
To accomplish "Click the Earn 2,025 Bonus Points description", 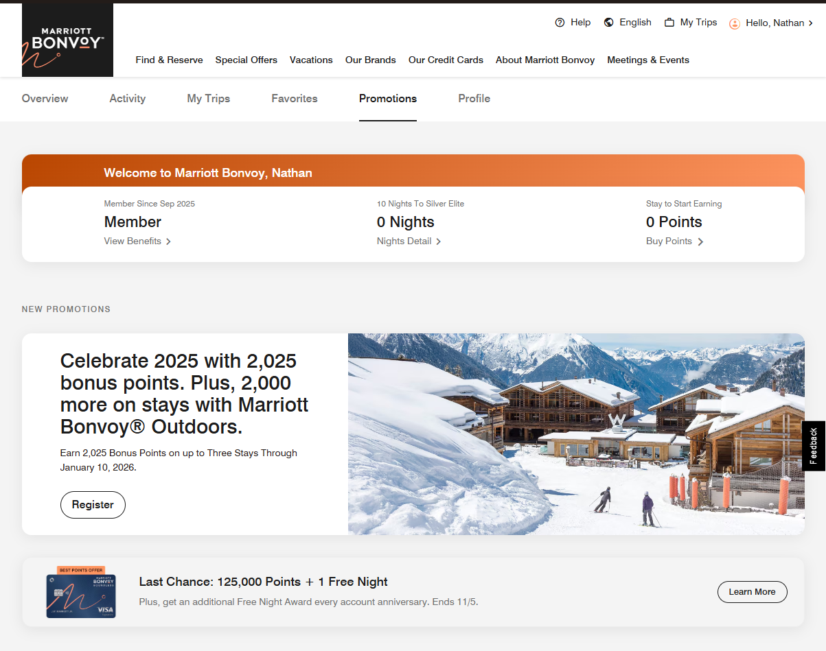I will tap(179, 460).
